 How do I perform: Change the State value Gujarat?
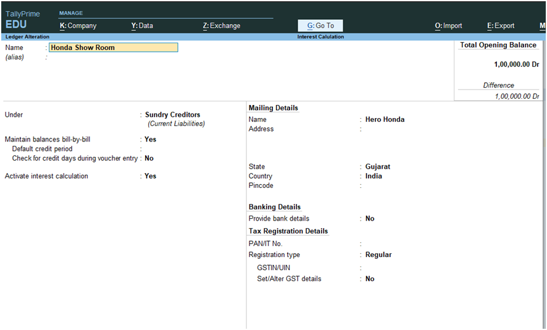tap(377, 167)
